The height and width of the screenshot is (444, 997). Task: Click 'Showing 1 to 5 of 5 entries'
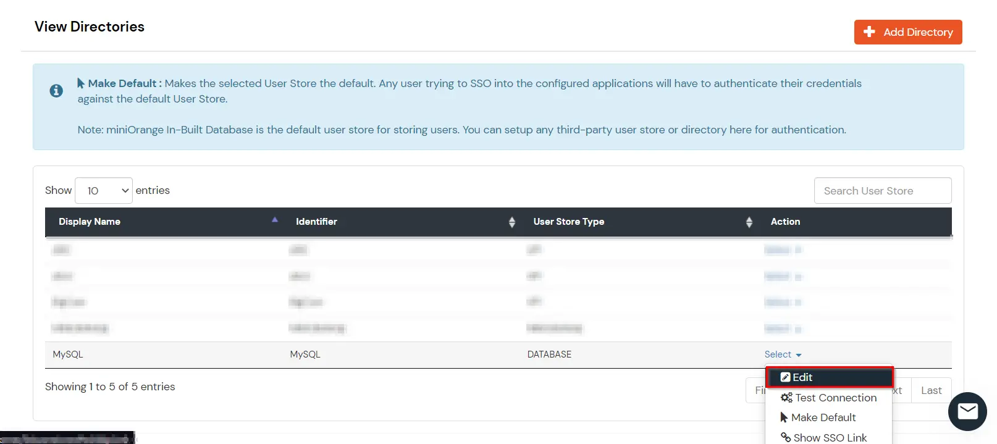pos(110,387)
